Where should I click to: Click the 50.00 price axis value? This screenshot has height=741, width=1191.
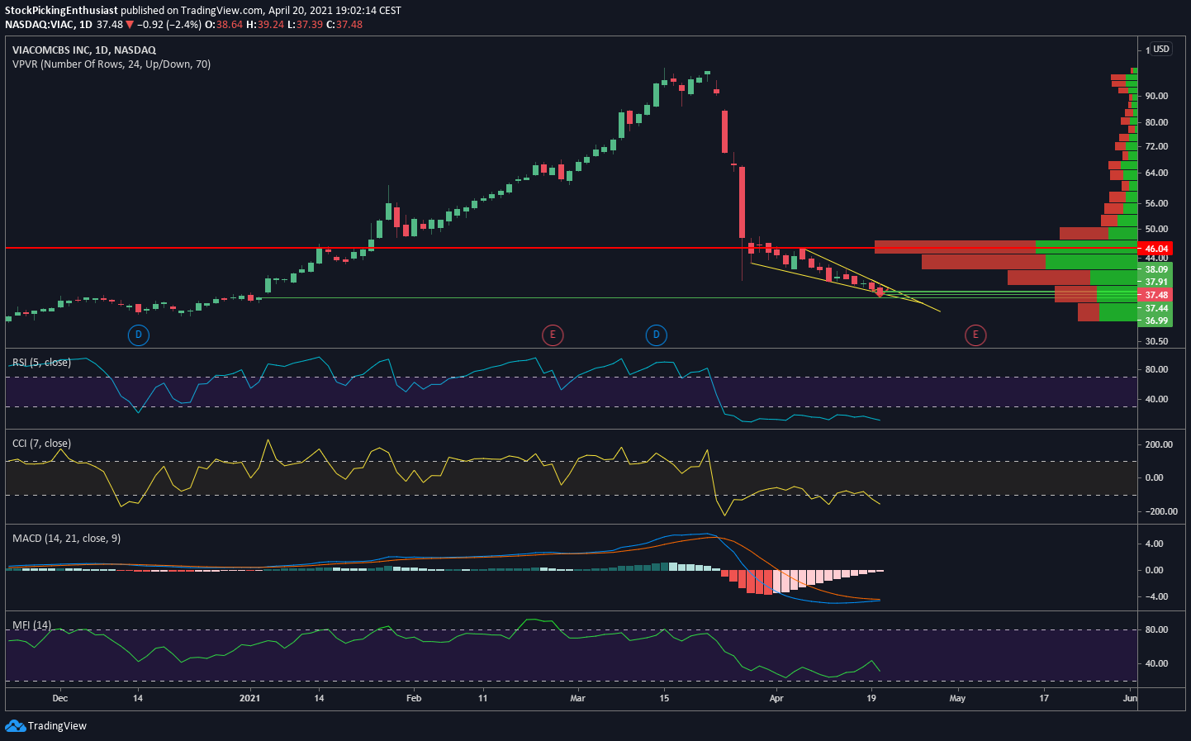click(1156, 229)
